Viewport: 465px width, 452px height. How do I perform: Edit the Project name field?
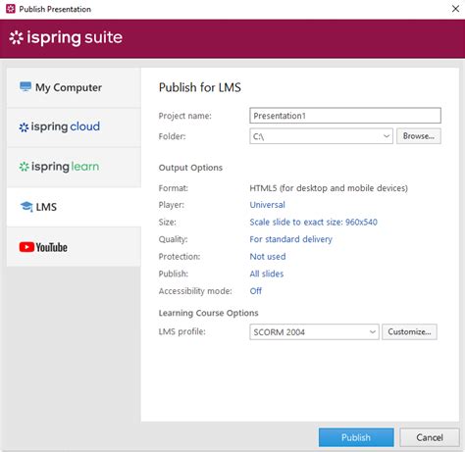coord(345,116)
